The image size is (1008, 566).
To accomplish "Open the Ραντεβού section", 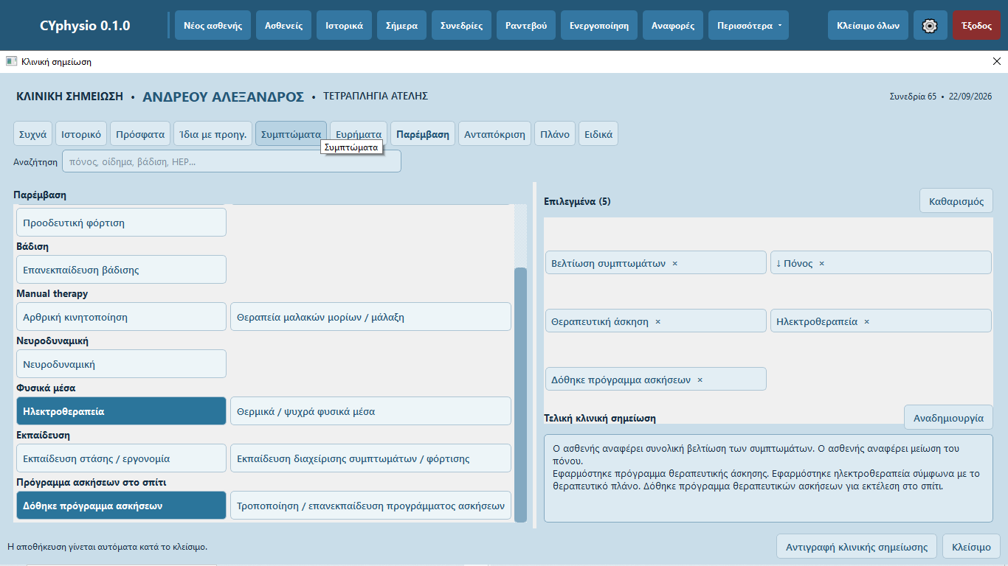I will pyautogui.click(x=526, y=25).
